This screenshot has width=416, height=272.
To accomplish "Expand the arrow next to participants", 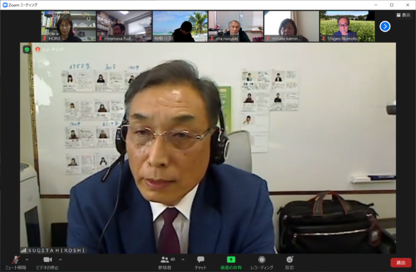I will pyautogui.click(x=183, y=259).
